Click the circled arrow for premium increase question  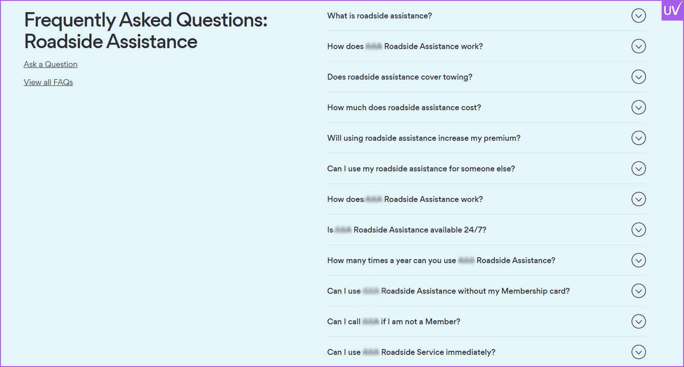click(x=638, y=138)
